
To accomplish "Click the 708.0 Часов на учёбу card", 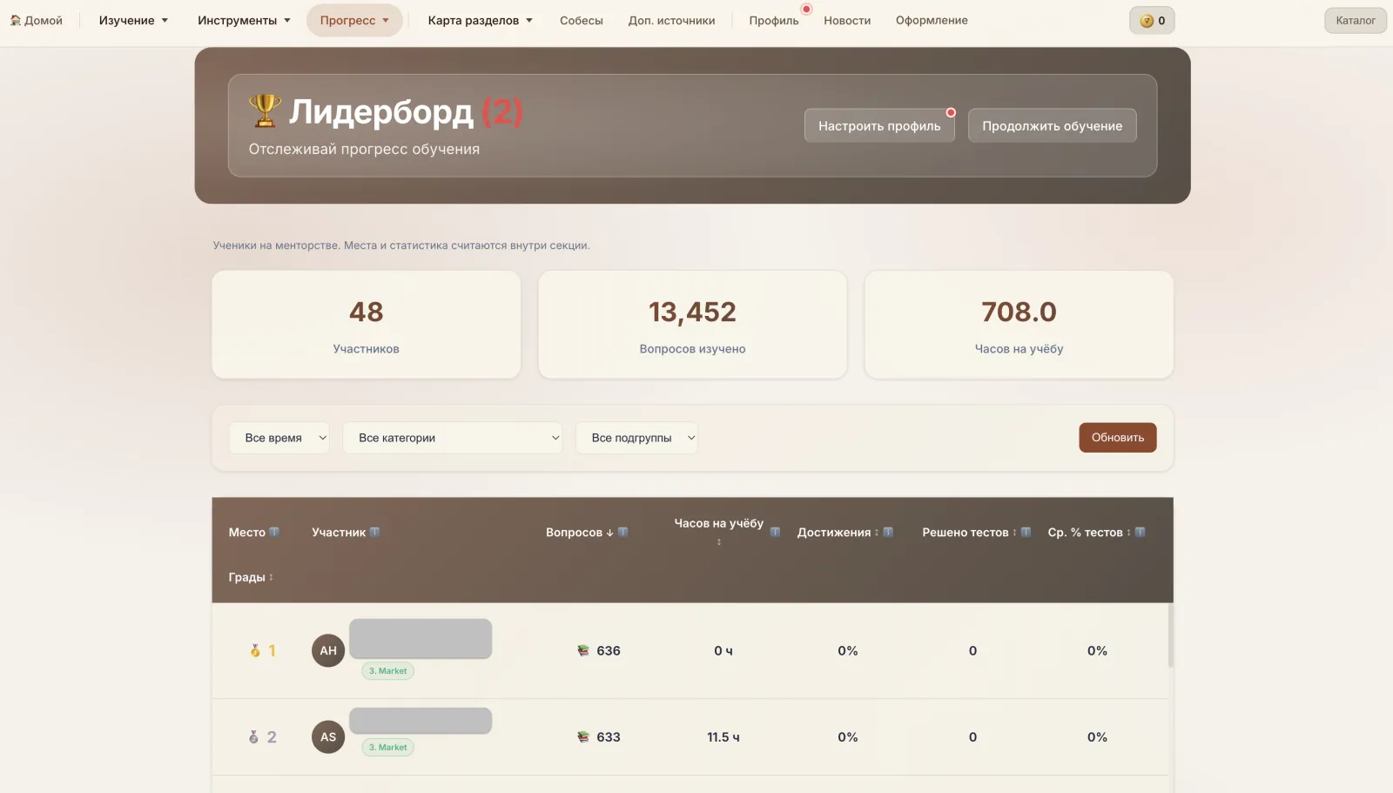I will click(1019, 325).
